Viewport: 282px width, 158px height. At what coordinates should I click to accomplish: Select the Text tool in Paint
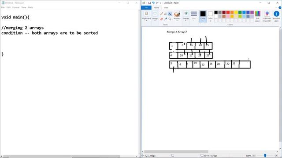coord(170,14)
